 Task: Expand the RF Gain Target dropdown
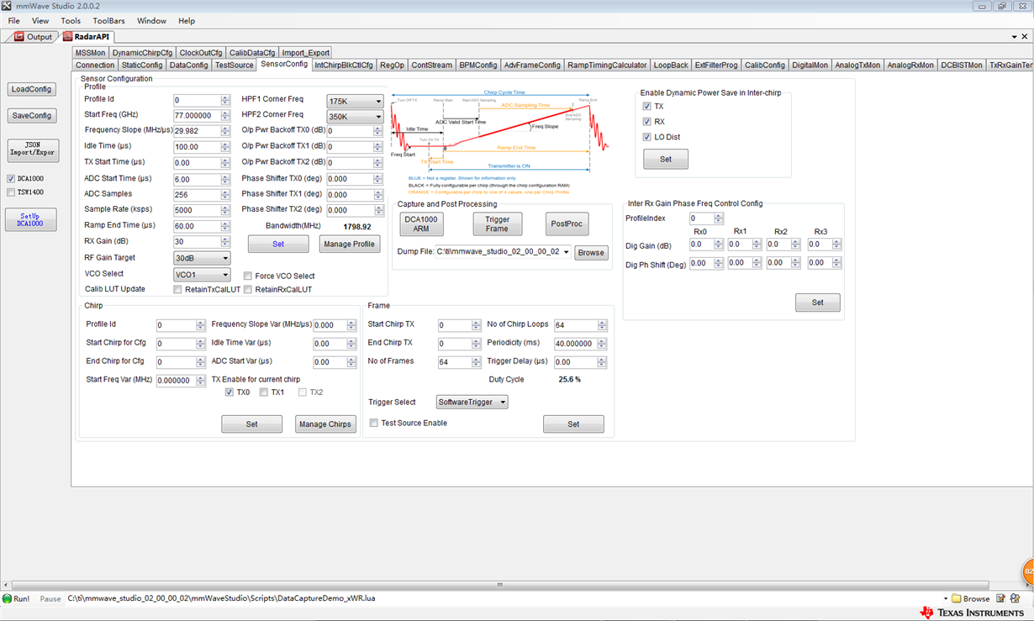(x=202, y=258)
